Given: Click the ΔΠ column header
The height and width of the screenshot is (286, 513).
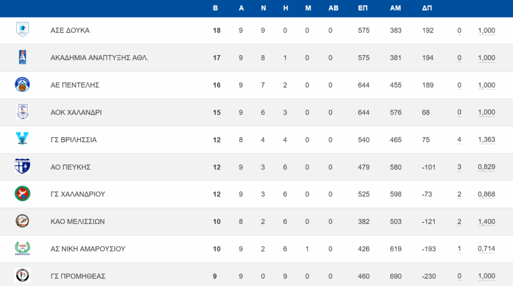Looking at the screenshot, I should click(x=427, y=8).
